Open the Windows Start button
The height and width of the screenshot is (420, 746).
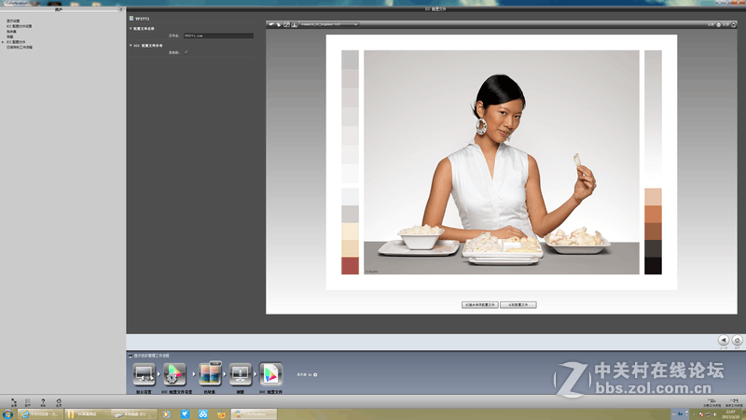point(7,414)
